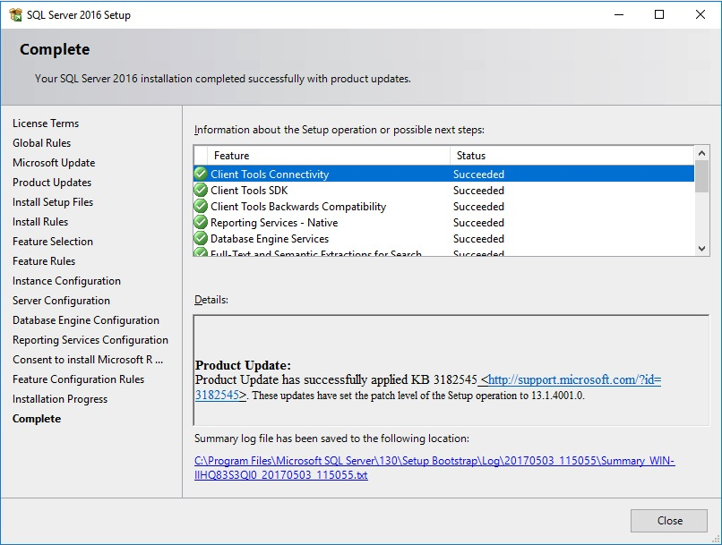
Task: Click the Close button
Action: tap(669, 521)
